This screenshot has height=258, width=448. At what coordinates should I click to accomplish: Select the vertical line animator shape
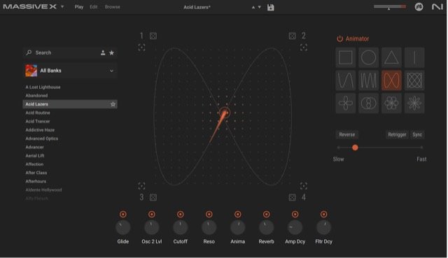click(x=414, y=57)
